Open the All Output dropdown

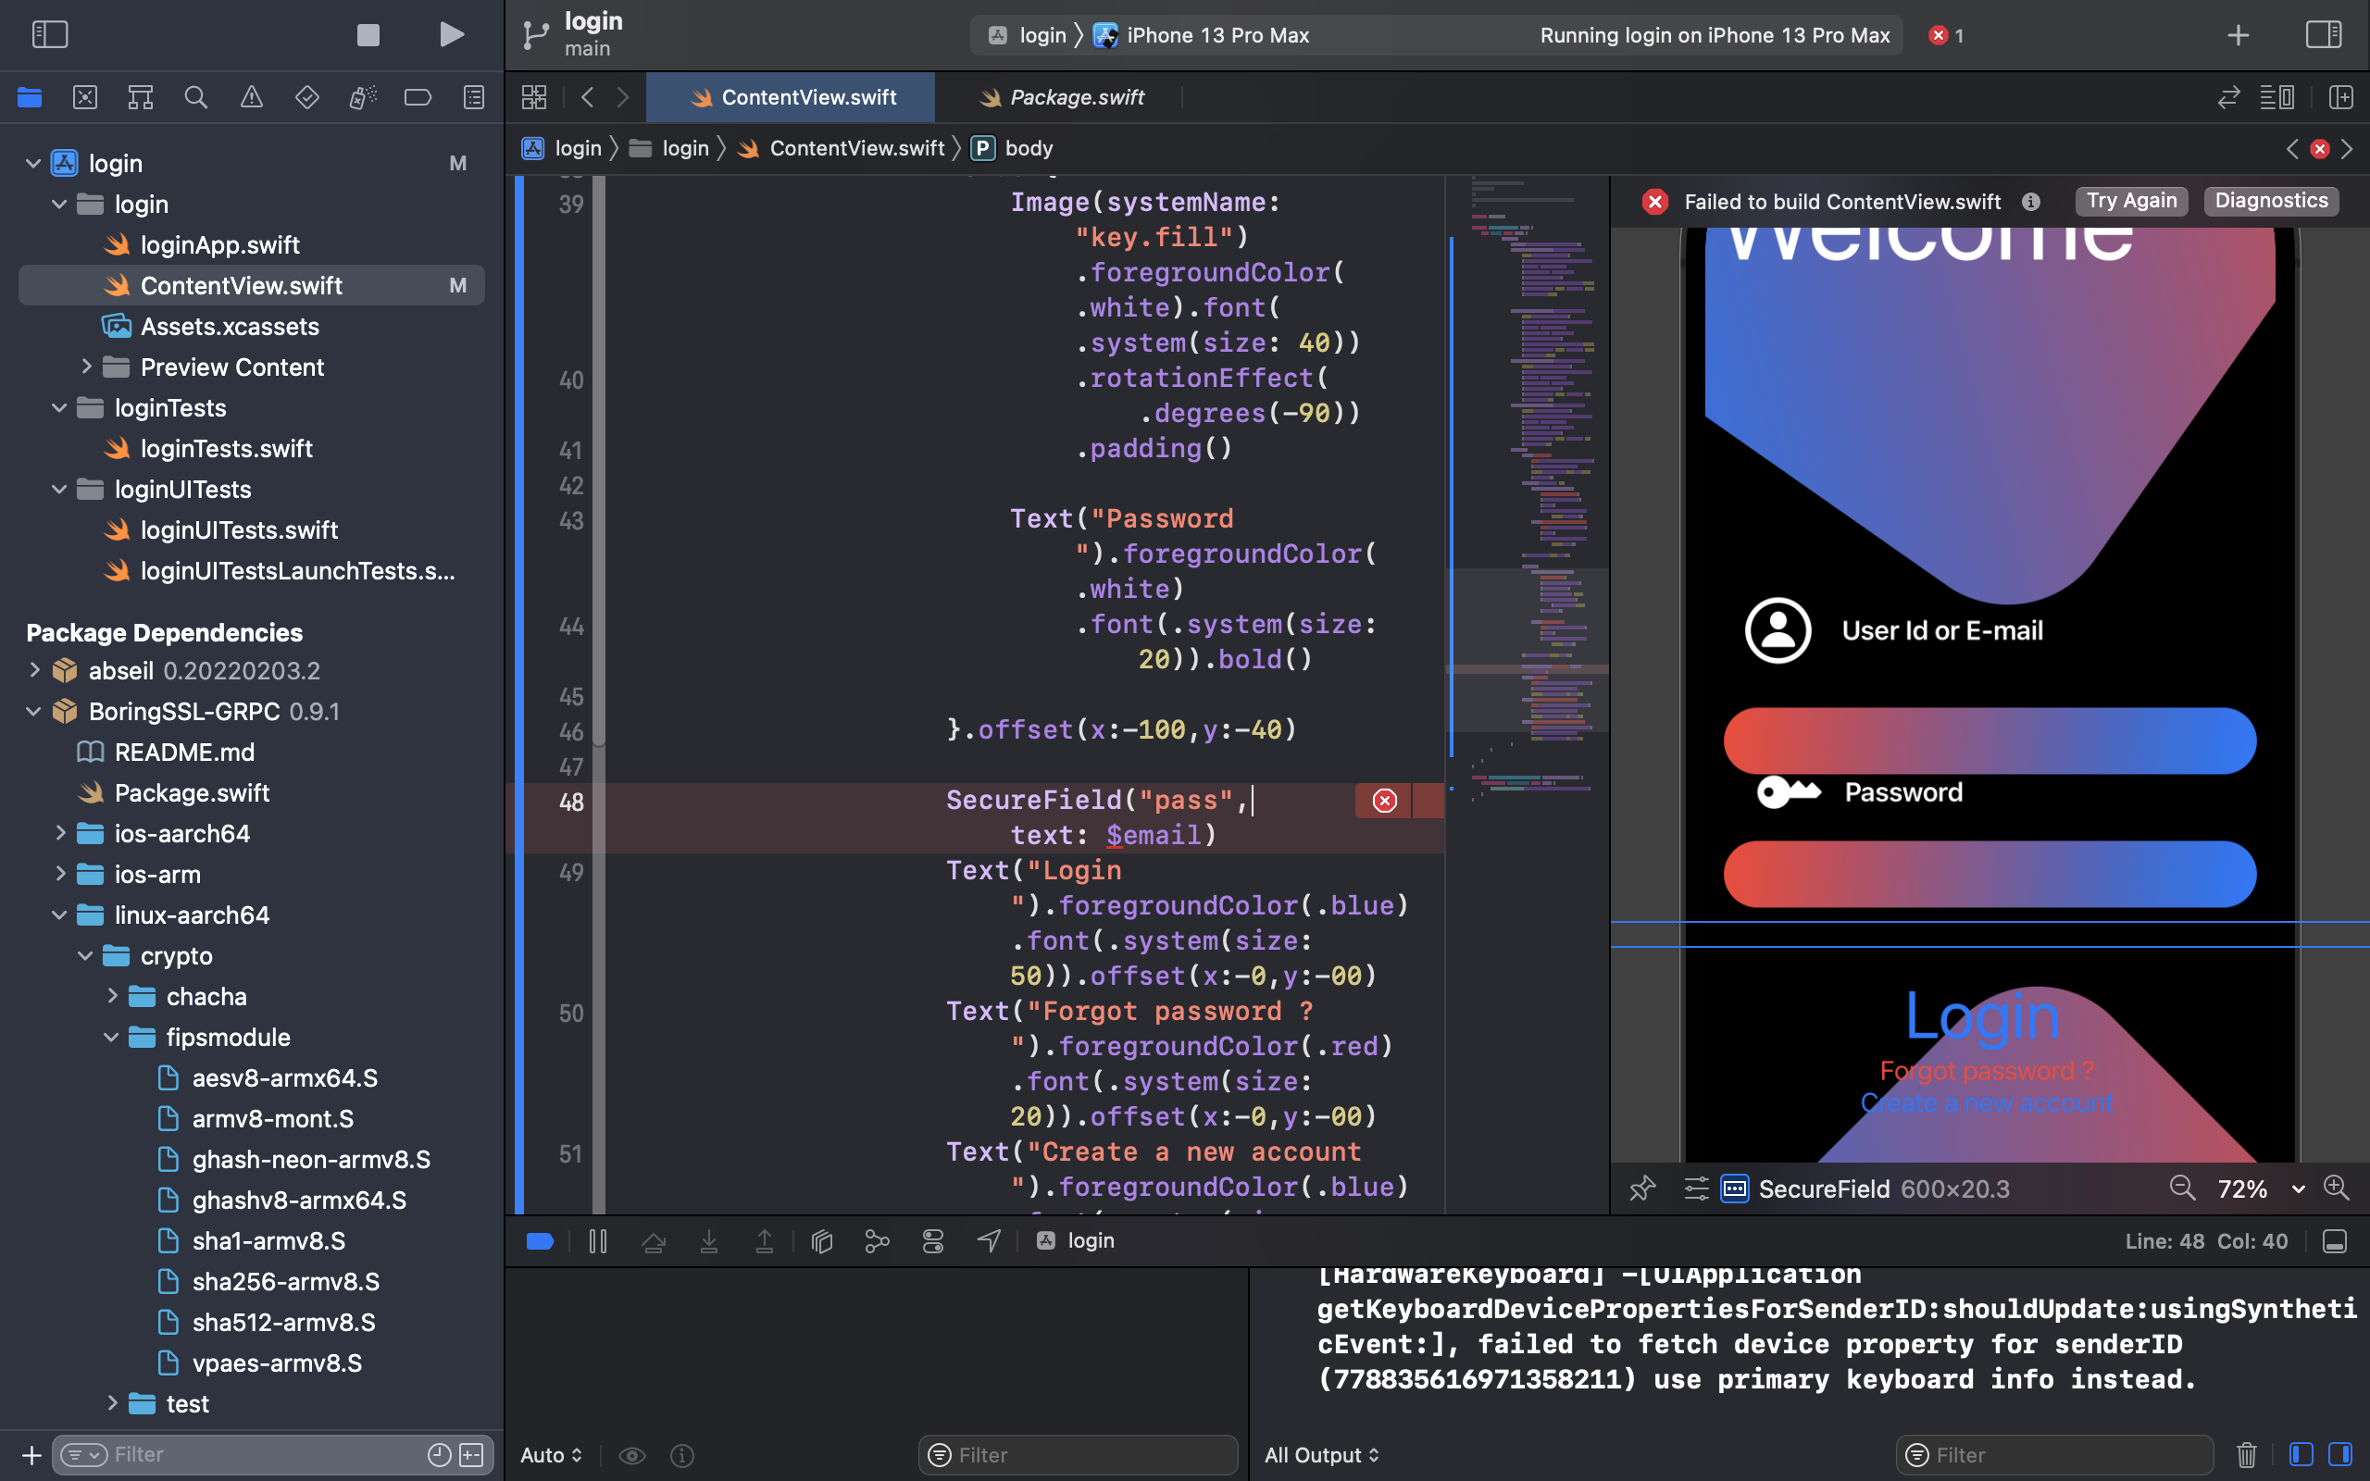pos(1322,1454)
